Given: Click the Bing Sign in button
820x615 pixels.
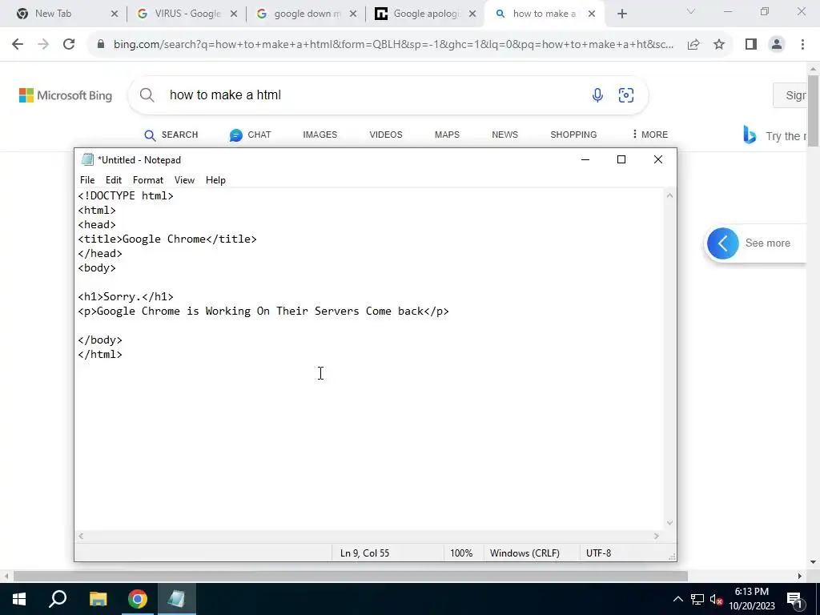Looking at the screenshot, I should [790, 95].
